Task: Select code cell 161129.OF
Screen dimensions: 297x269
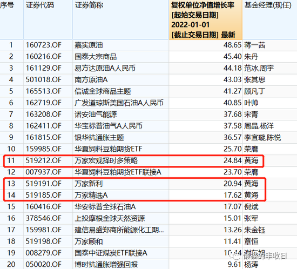Action: [x=44, y=68]
